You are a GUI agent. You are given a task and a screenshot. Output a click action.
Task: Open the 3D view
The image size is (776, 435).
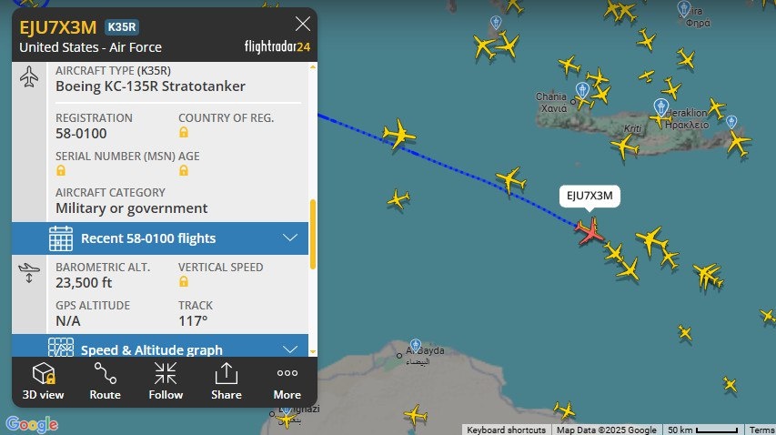coord(43,381)
